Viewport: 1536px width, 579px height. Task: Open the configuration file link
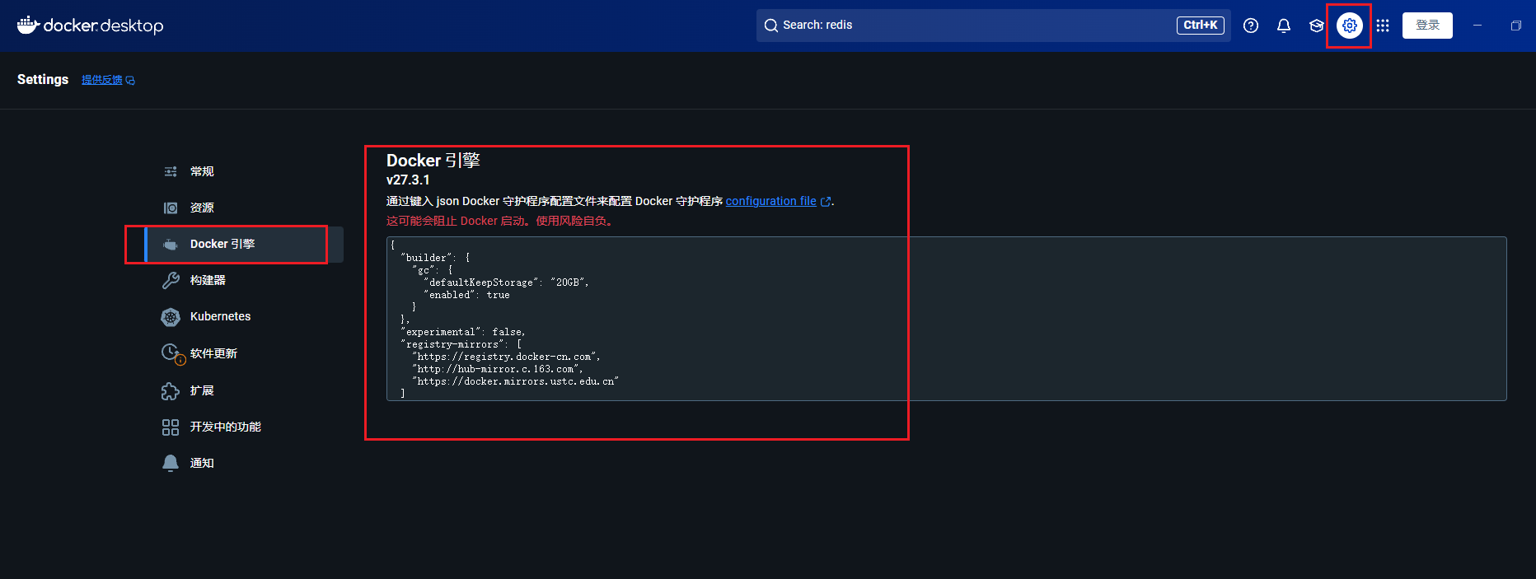click(771, 201)
